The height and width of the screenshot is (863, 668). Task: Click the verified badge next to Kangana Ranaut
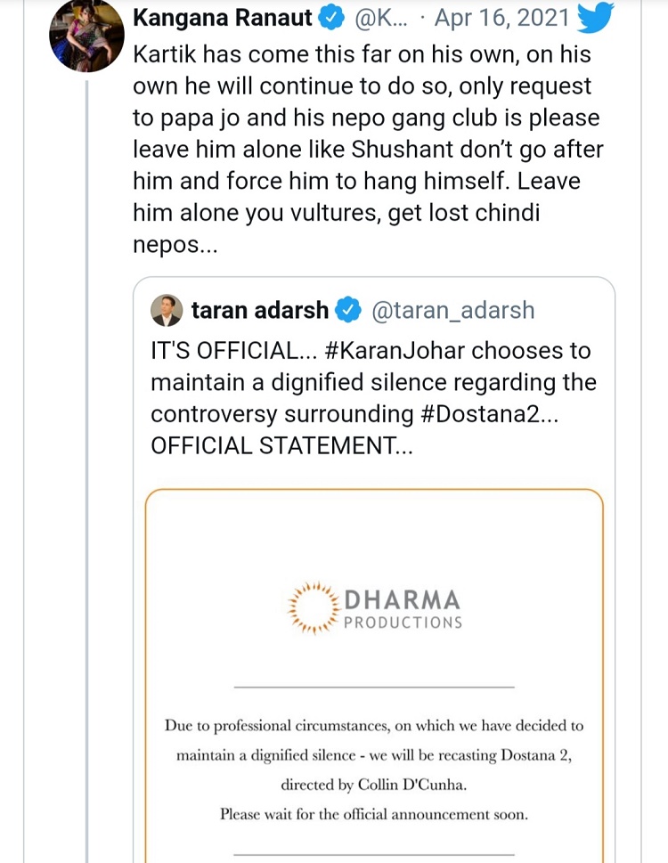click(x=331, y=18)
